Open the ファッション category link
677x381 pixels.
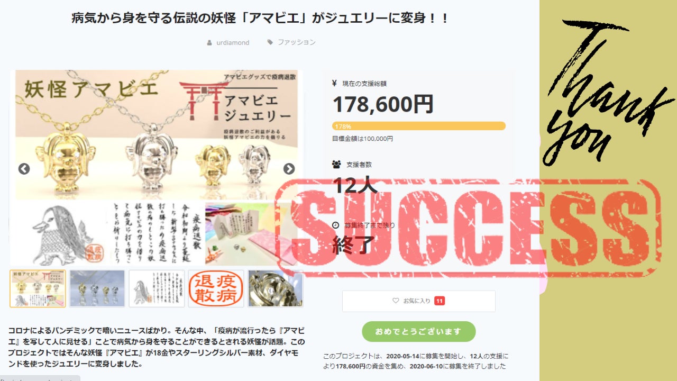point(297,42)
